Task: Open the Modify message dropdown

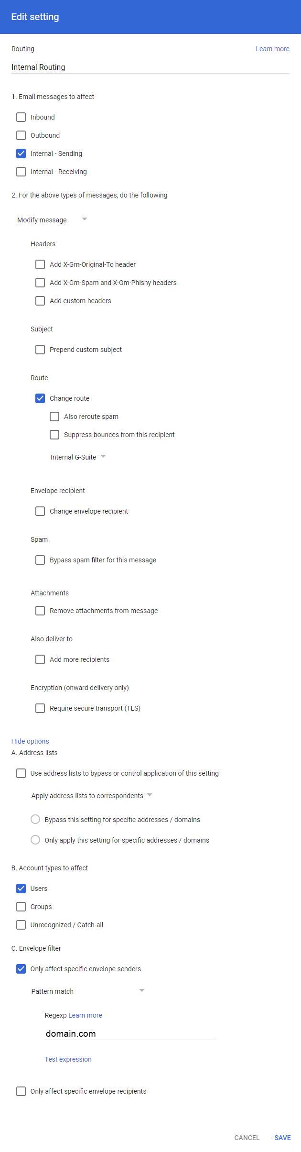Action: 52,220
